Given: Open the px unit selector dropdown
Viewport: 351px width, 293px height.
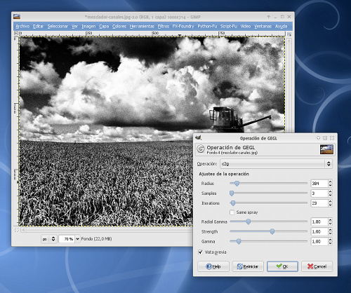Looking at the screenshot, I should pos(49,239).
